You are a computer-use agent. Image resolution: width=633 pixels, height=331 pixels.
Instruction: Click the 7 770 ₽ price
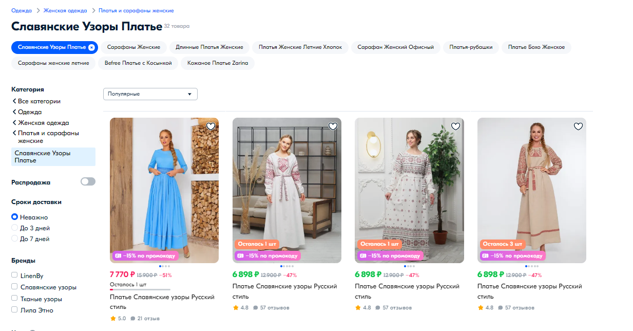(122, 274)
